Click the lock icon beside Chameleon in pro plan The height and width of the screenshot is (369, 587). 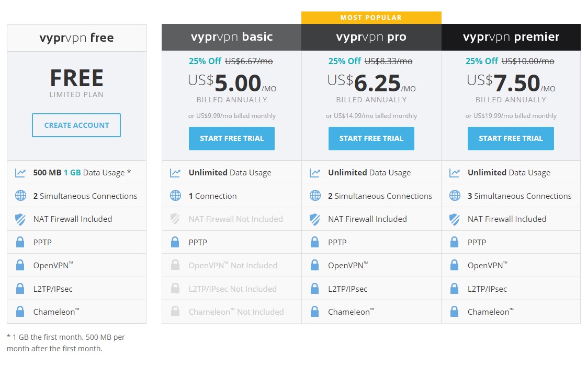tap(315, 312)
